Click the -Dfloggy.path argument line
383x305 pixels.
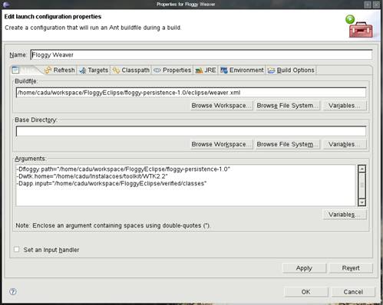coord(124,169)
